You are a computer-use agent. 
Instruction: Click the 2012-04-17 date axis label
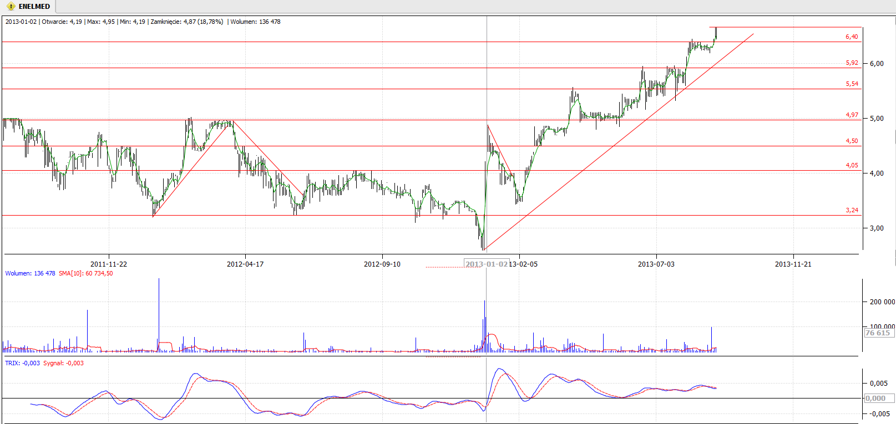click(245, 264)
